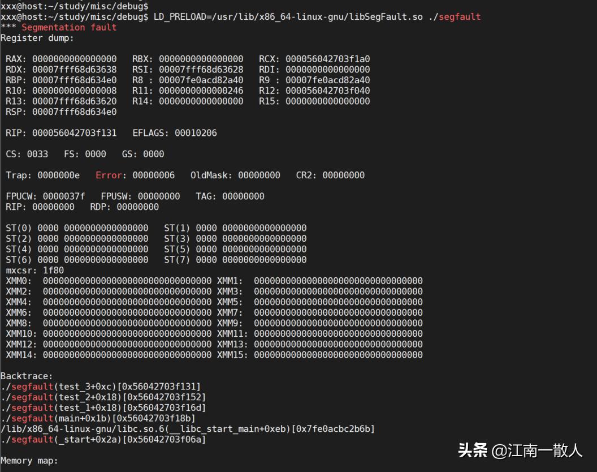
Task: Select the red 'Segmentation fault' message
Action: (69, 28)
